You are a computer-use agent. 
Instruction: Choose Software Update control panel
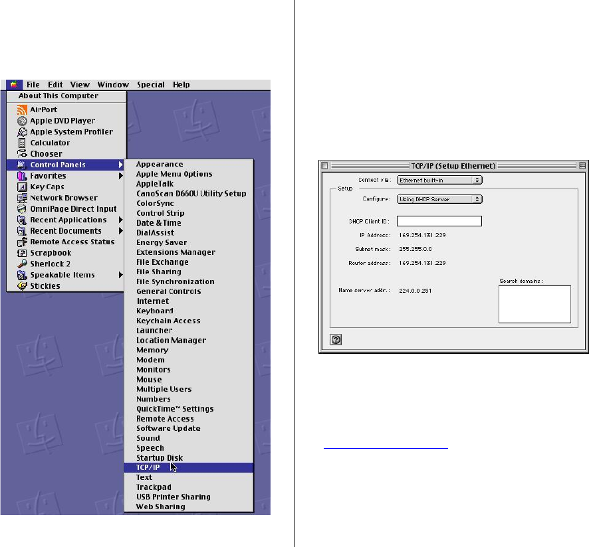point(189,428)
